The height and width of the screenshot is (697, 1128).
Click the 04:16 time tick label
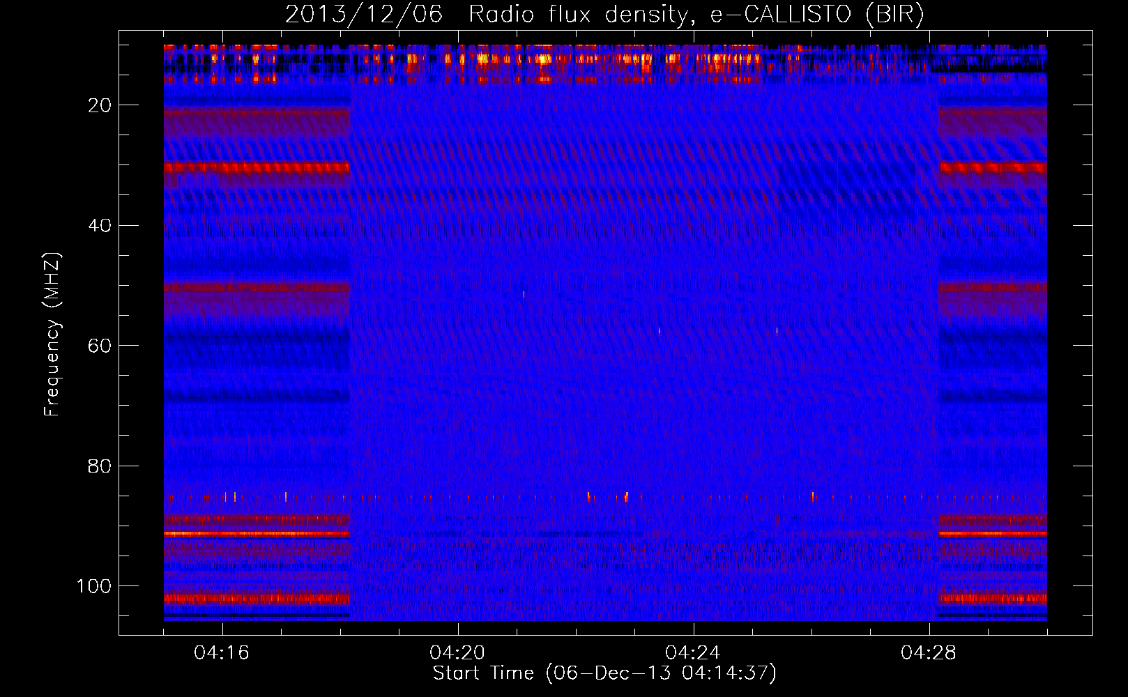(x=222, y=653)
